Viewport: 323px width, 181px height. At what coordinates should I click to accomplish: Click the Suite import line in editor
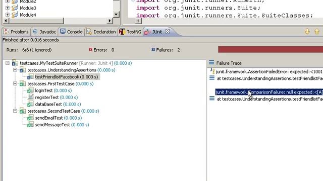pos(198,8)
